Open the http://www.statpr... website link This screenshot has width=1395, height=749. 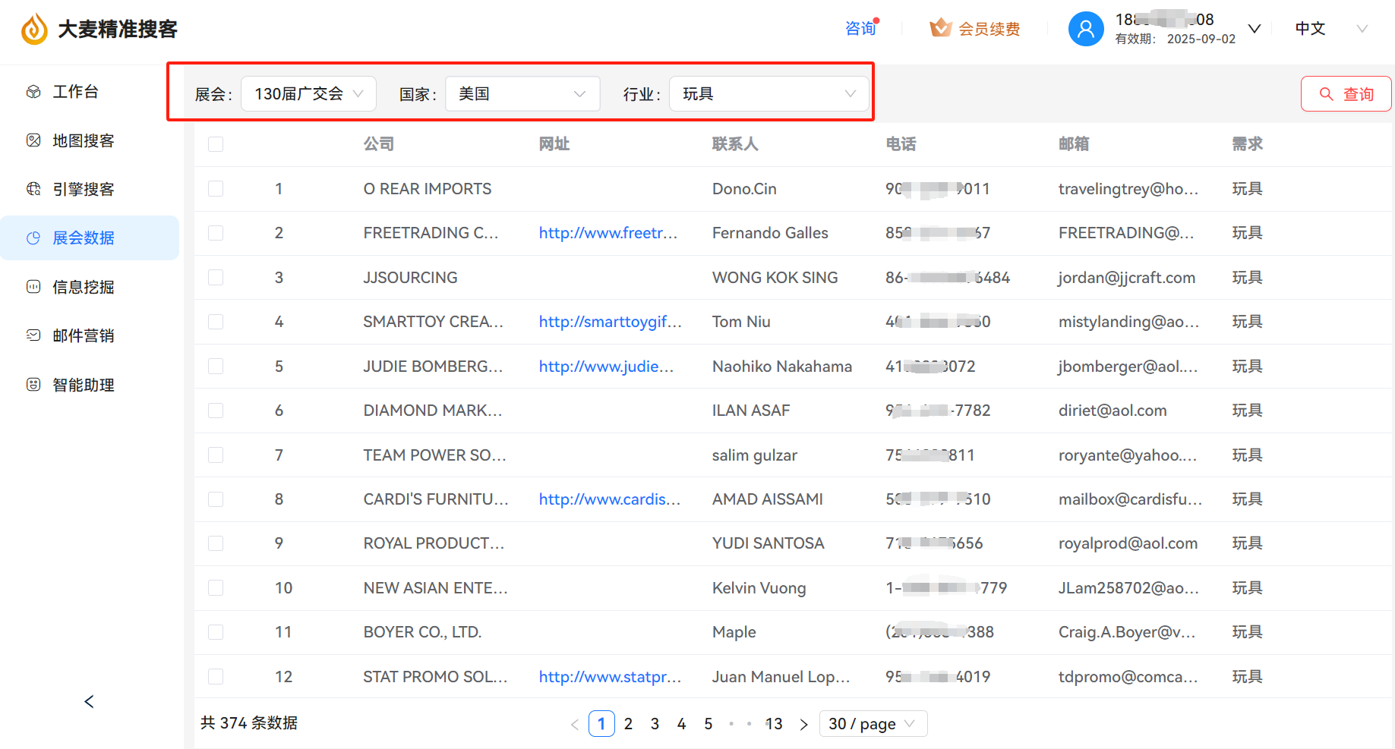tap(610, 677)
